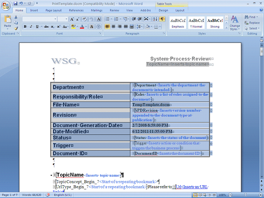Viewport: 264px width, 198px height.
Task: Click the Clear Formatting icon
Action: click(x=84, y=19)
